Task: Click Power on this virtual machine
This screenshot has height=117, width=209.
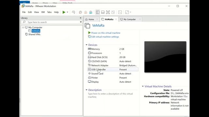Action: click(x=106, y=33)
